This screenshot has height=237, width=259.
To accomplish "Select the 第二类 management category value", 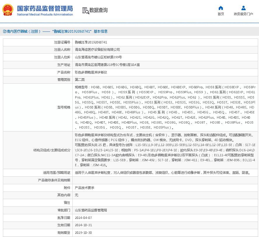I will pos(80,80).
